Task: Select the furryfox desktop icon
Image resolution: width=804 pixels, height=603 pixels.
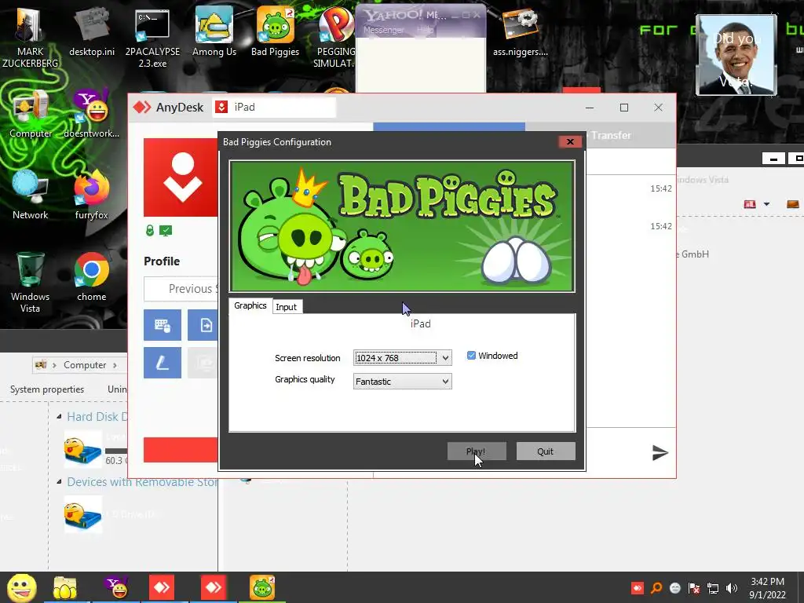Action: 91,195
